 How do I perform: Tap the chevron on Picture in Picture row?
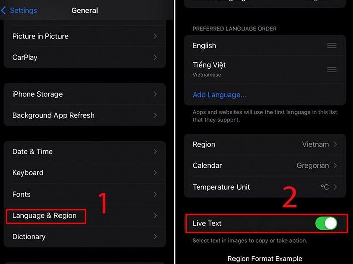155,36
